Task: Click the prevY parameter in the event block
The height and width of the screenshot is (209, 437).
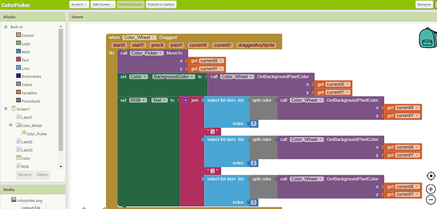Action: (x=176, y=45)
